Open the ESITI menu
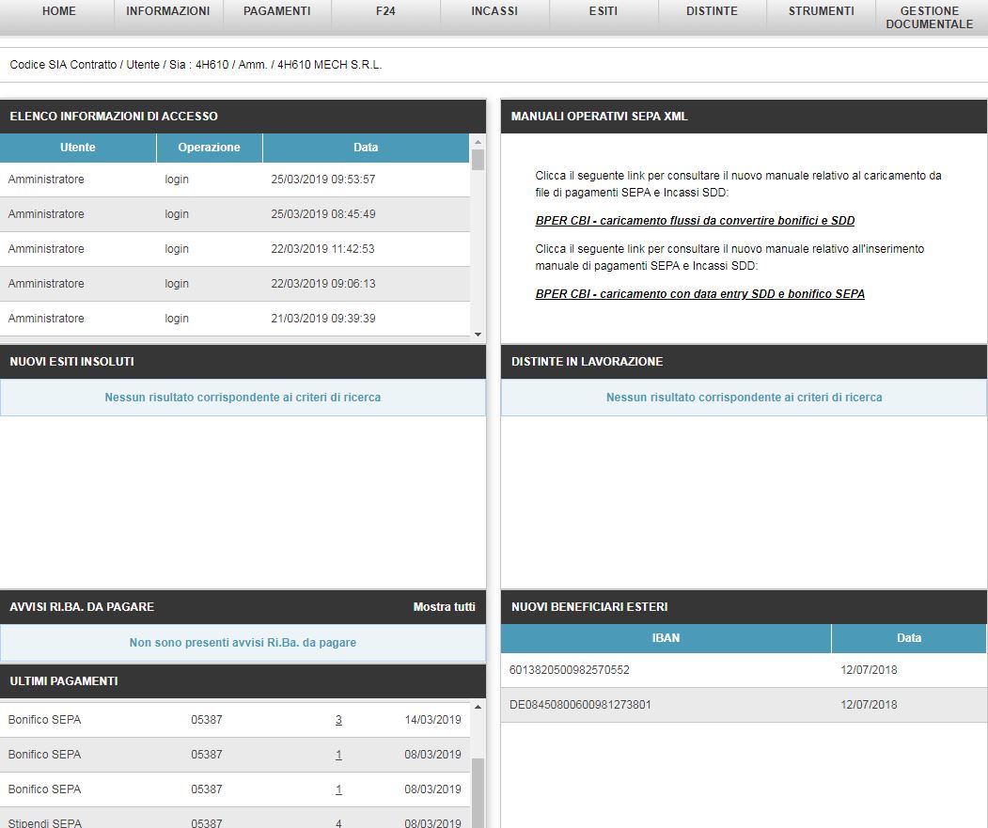Viewport: 988px width, 828px height. [604, 11]
